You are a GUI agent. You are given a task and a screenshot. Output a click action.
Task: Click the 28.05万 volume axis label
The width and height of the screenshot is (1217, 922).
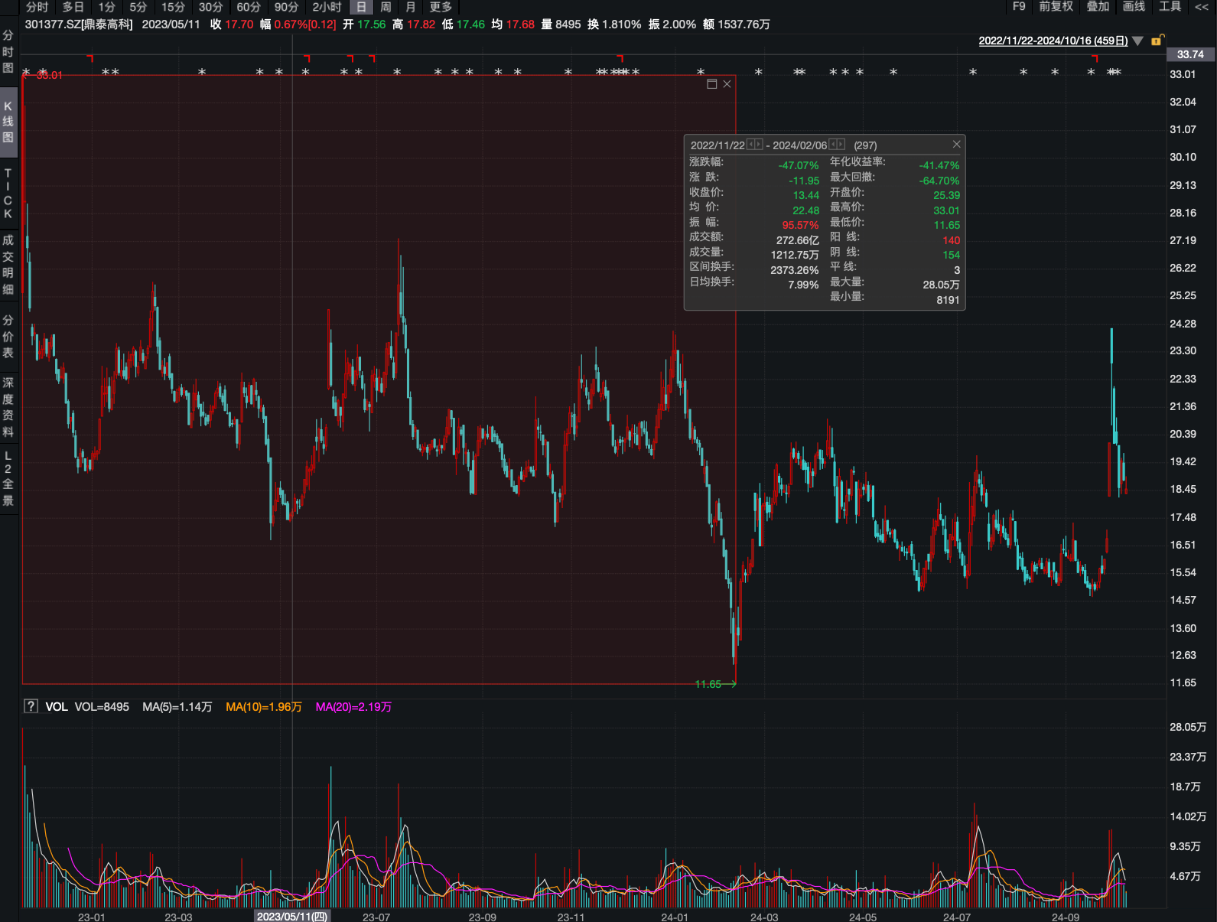pos(1188,727)
